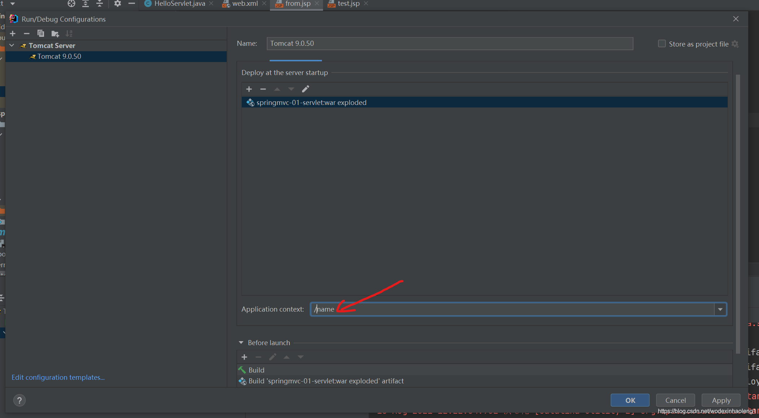Select Build 'springmvc-01-servlet:war exploded' artifact row

pos(484,381)
